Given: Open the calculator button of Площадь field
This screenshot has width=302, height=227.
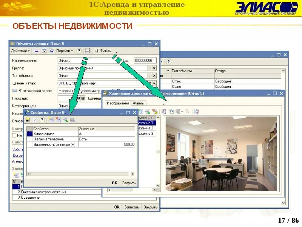Looking at the screenshot, I should click(x=83, y=98).
